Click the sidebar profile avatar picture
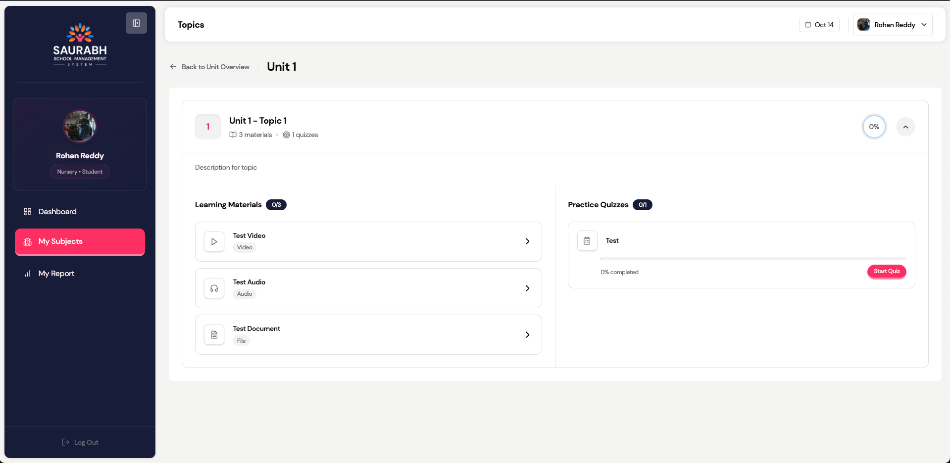Image resolution: width=950 pixels, height=463 pixels. point(80,126)
